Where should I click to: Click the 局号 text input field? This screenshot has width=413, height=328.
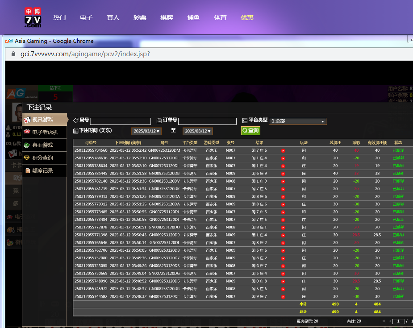pos(121,121)
